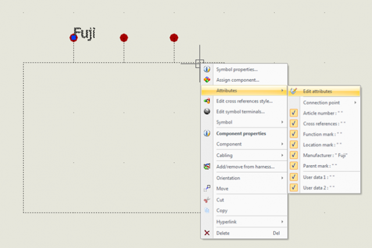Uncheck the Cross references attribute checkbox
This screenshot has width=372, height=248.
(294, 123)
